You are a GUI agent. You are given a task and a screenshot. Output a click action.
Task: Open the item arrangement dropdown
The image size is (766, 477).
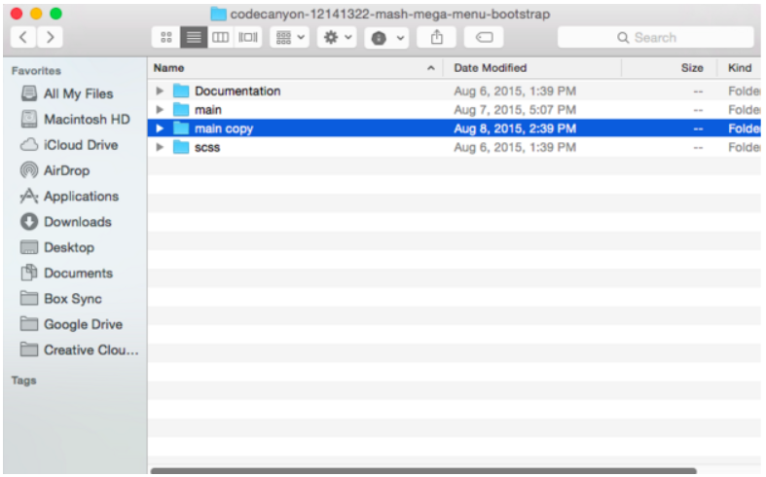click(290, 37)
